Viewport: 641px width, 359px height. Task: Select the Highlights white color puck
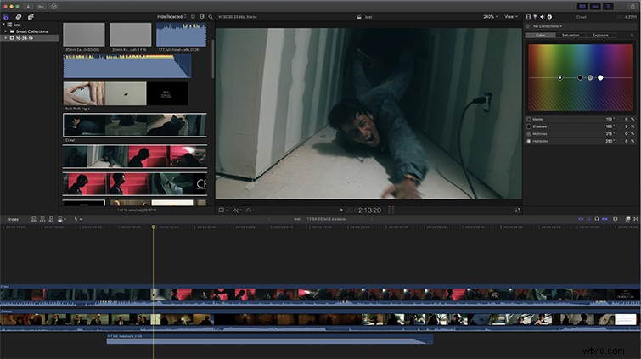[600, 78]
